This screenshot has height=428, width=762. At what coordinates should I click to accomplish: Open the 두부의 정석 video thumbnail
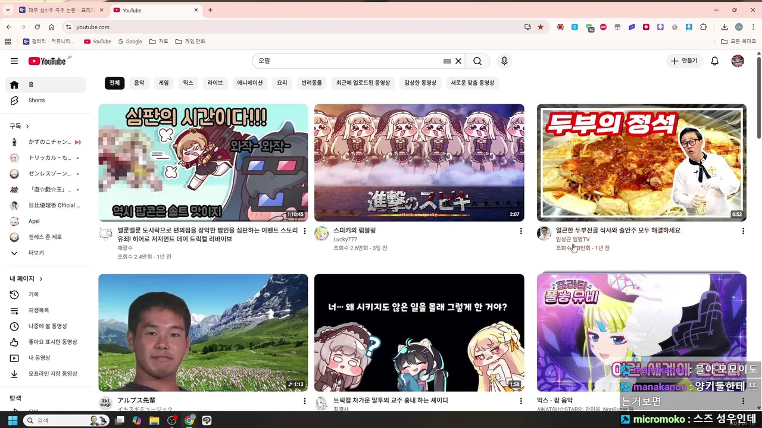(642, 163)
